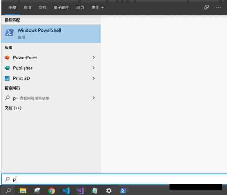
Task: Switch to the 网页 (Web) tab
Action: [x=80, y=7]
